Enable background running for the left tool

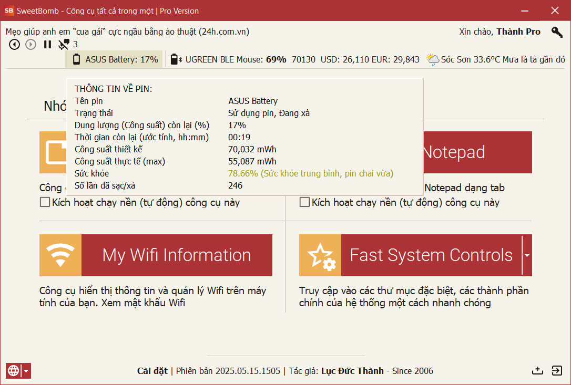pyautogui.click(x=45, y=202)
